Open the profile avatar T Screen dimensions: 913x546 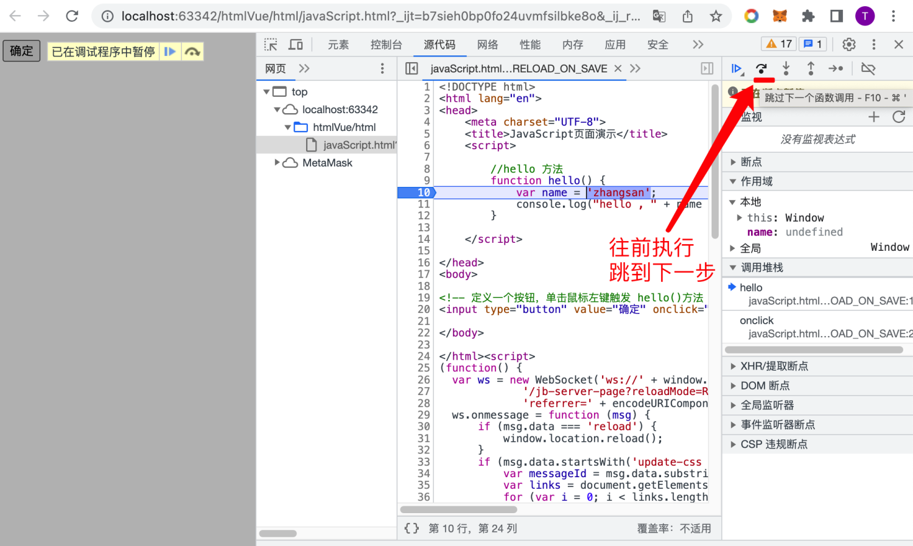[x=865, y=16]
